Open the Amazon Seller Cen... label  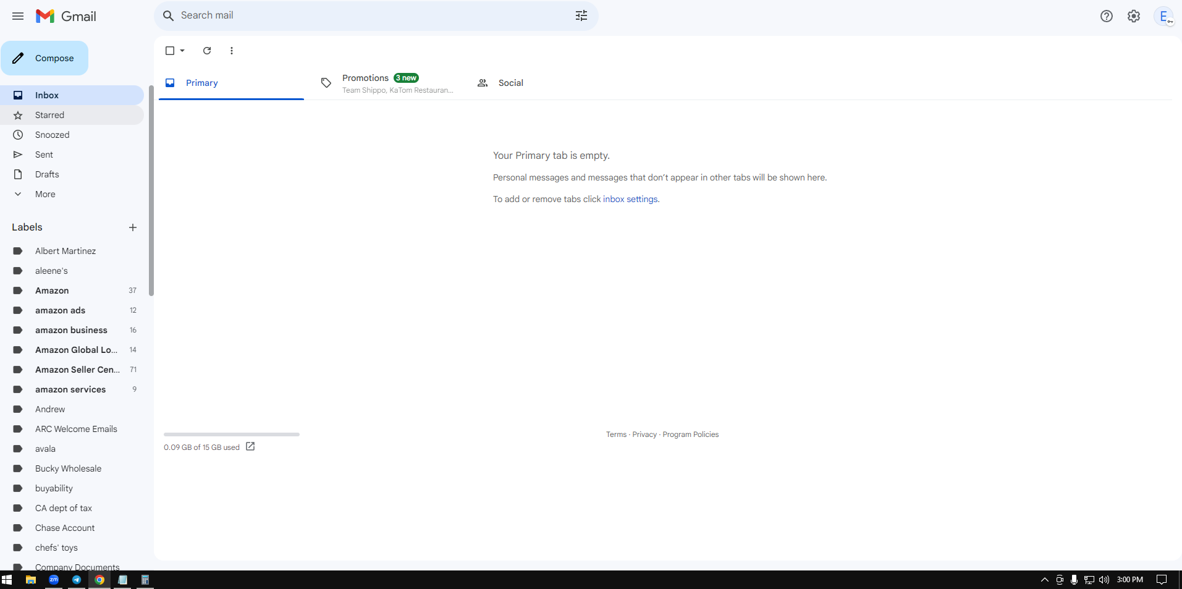[72, 370]
